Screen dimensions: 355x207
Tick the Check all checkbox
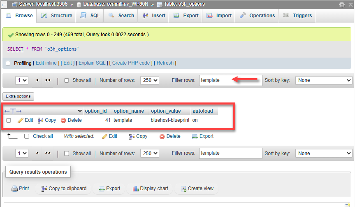[27, 136]
